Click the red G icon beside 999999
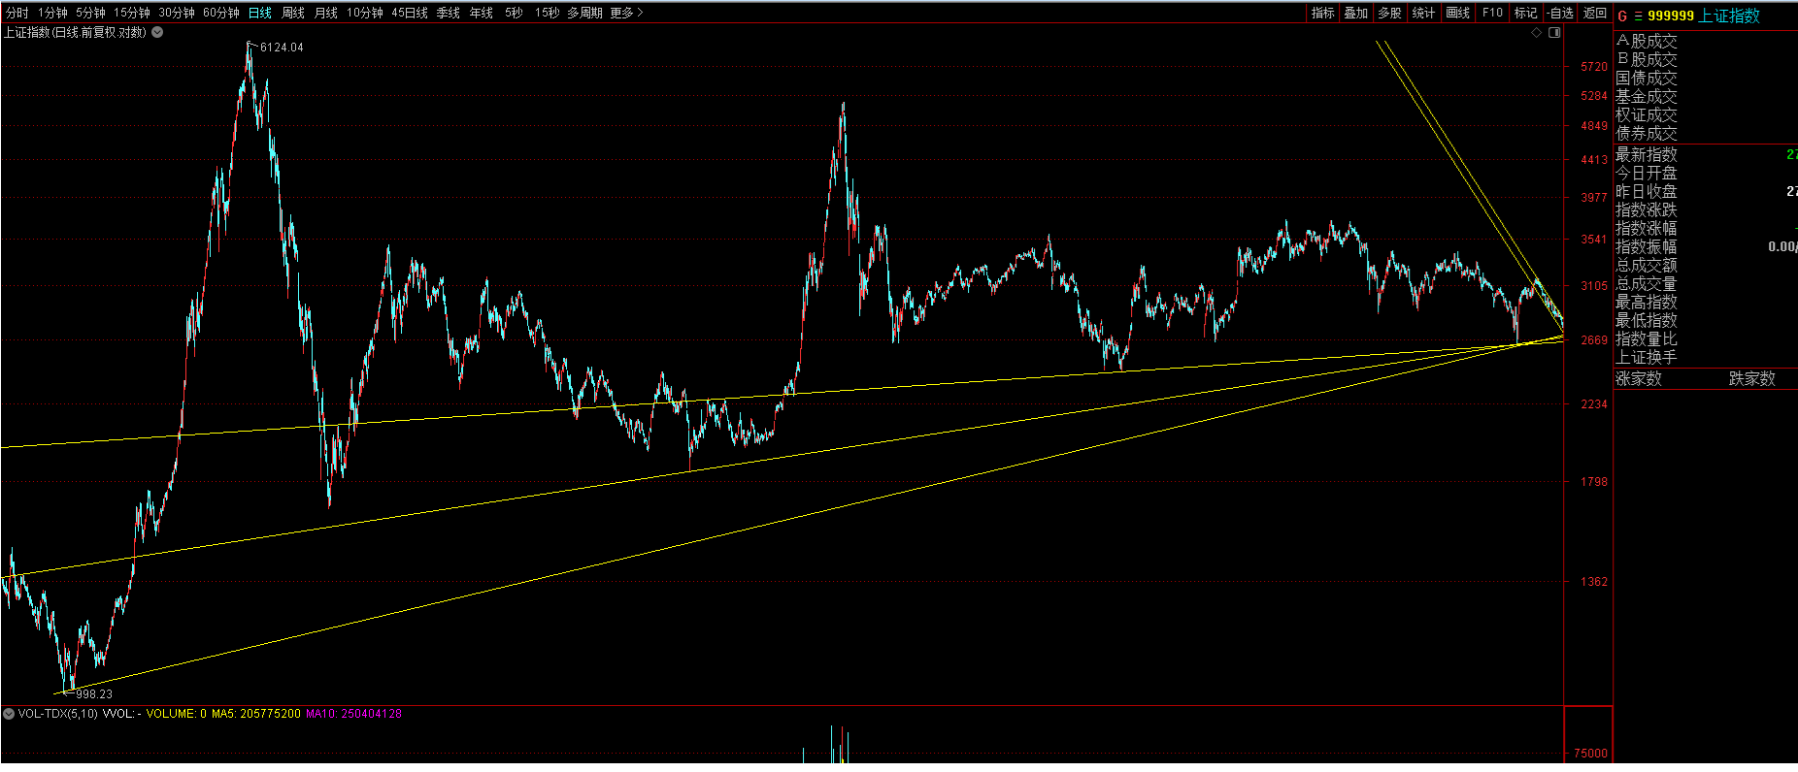The image size is (1798, 772). [x=1622, y=16]
